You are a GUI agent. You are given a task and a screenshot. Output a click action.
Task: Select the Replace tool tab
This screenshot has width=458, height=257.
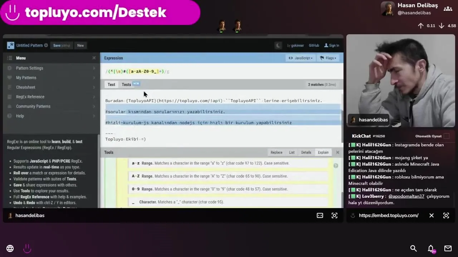[x=276, y=152]
